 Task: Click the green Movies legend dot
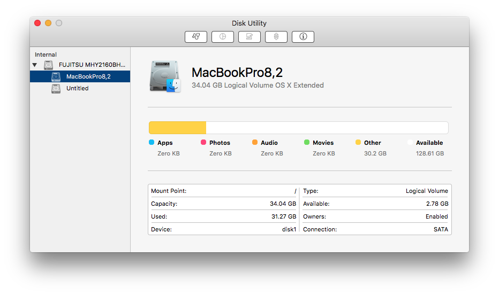click(307, 142)
